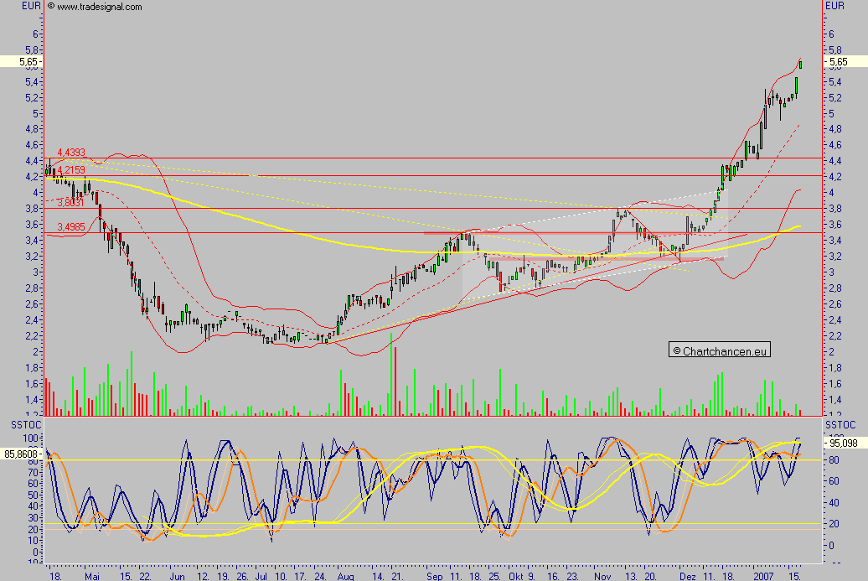Select the 3,4985 price level label

[70, 227]
